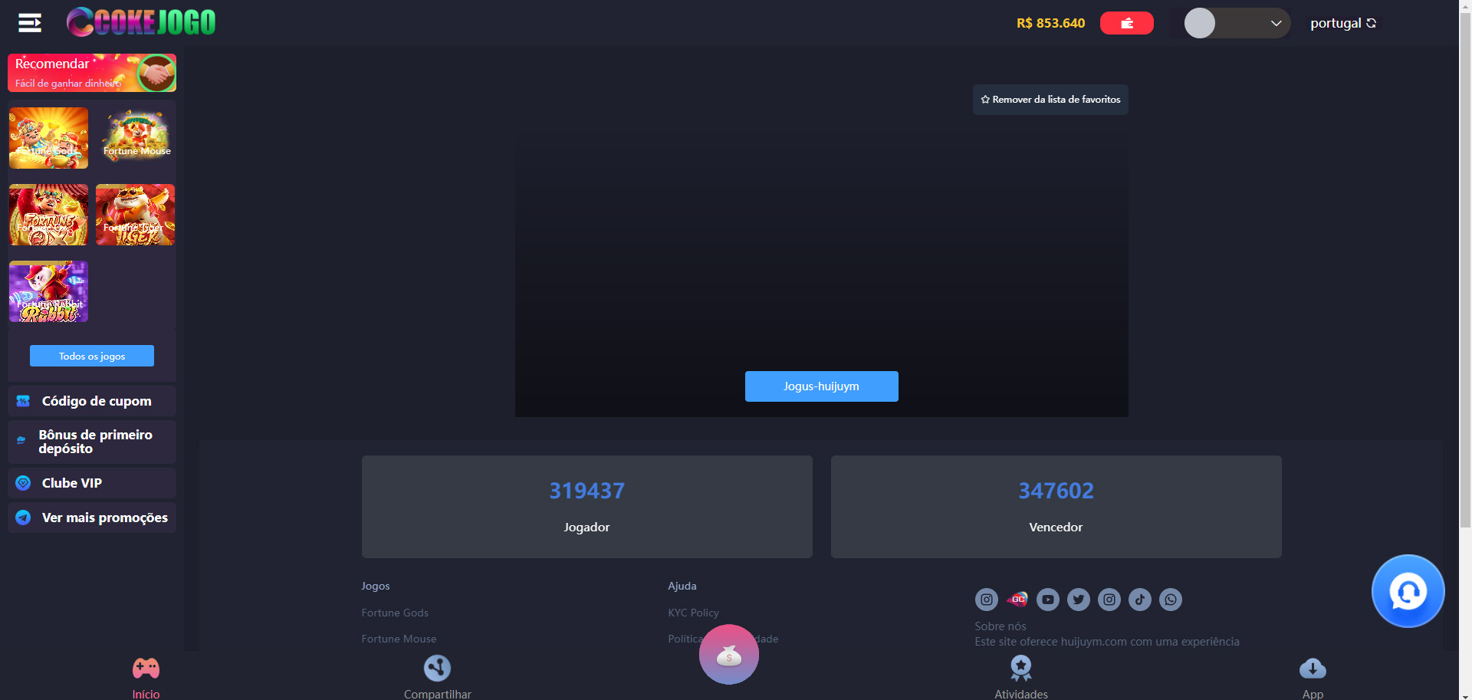The height and width of the screenshot is (700, 1472).
Task: Open the YouTube social icon
Action: click(1048, 600)
